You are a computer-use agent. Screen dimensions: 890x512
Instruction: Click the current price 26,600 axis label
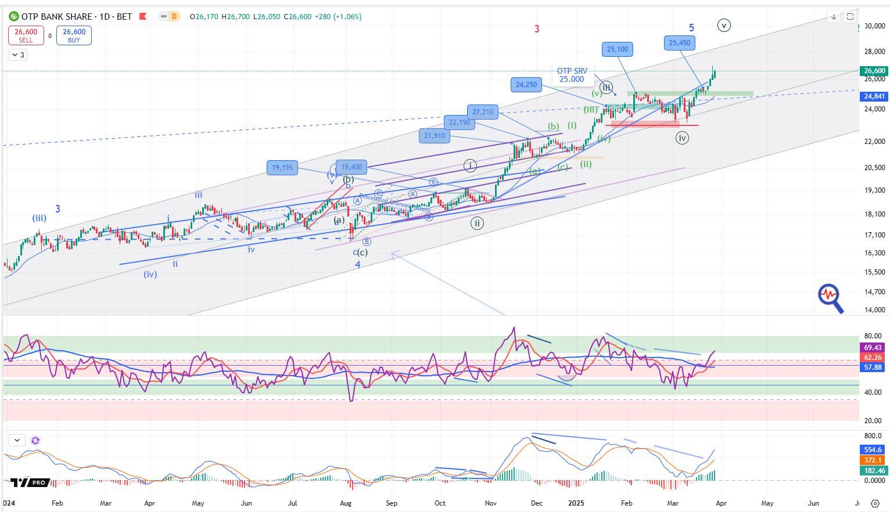pos(874,71)
